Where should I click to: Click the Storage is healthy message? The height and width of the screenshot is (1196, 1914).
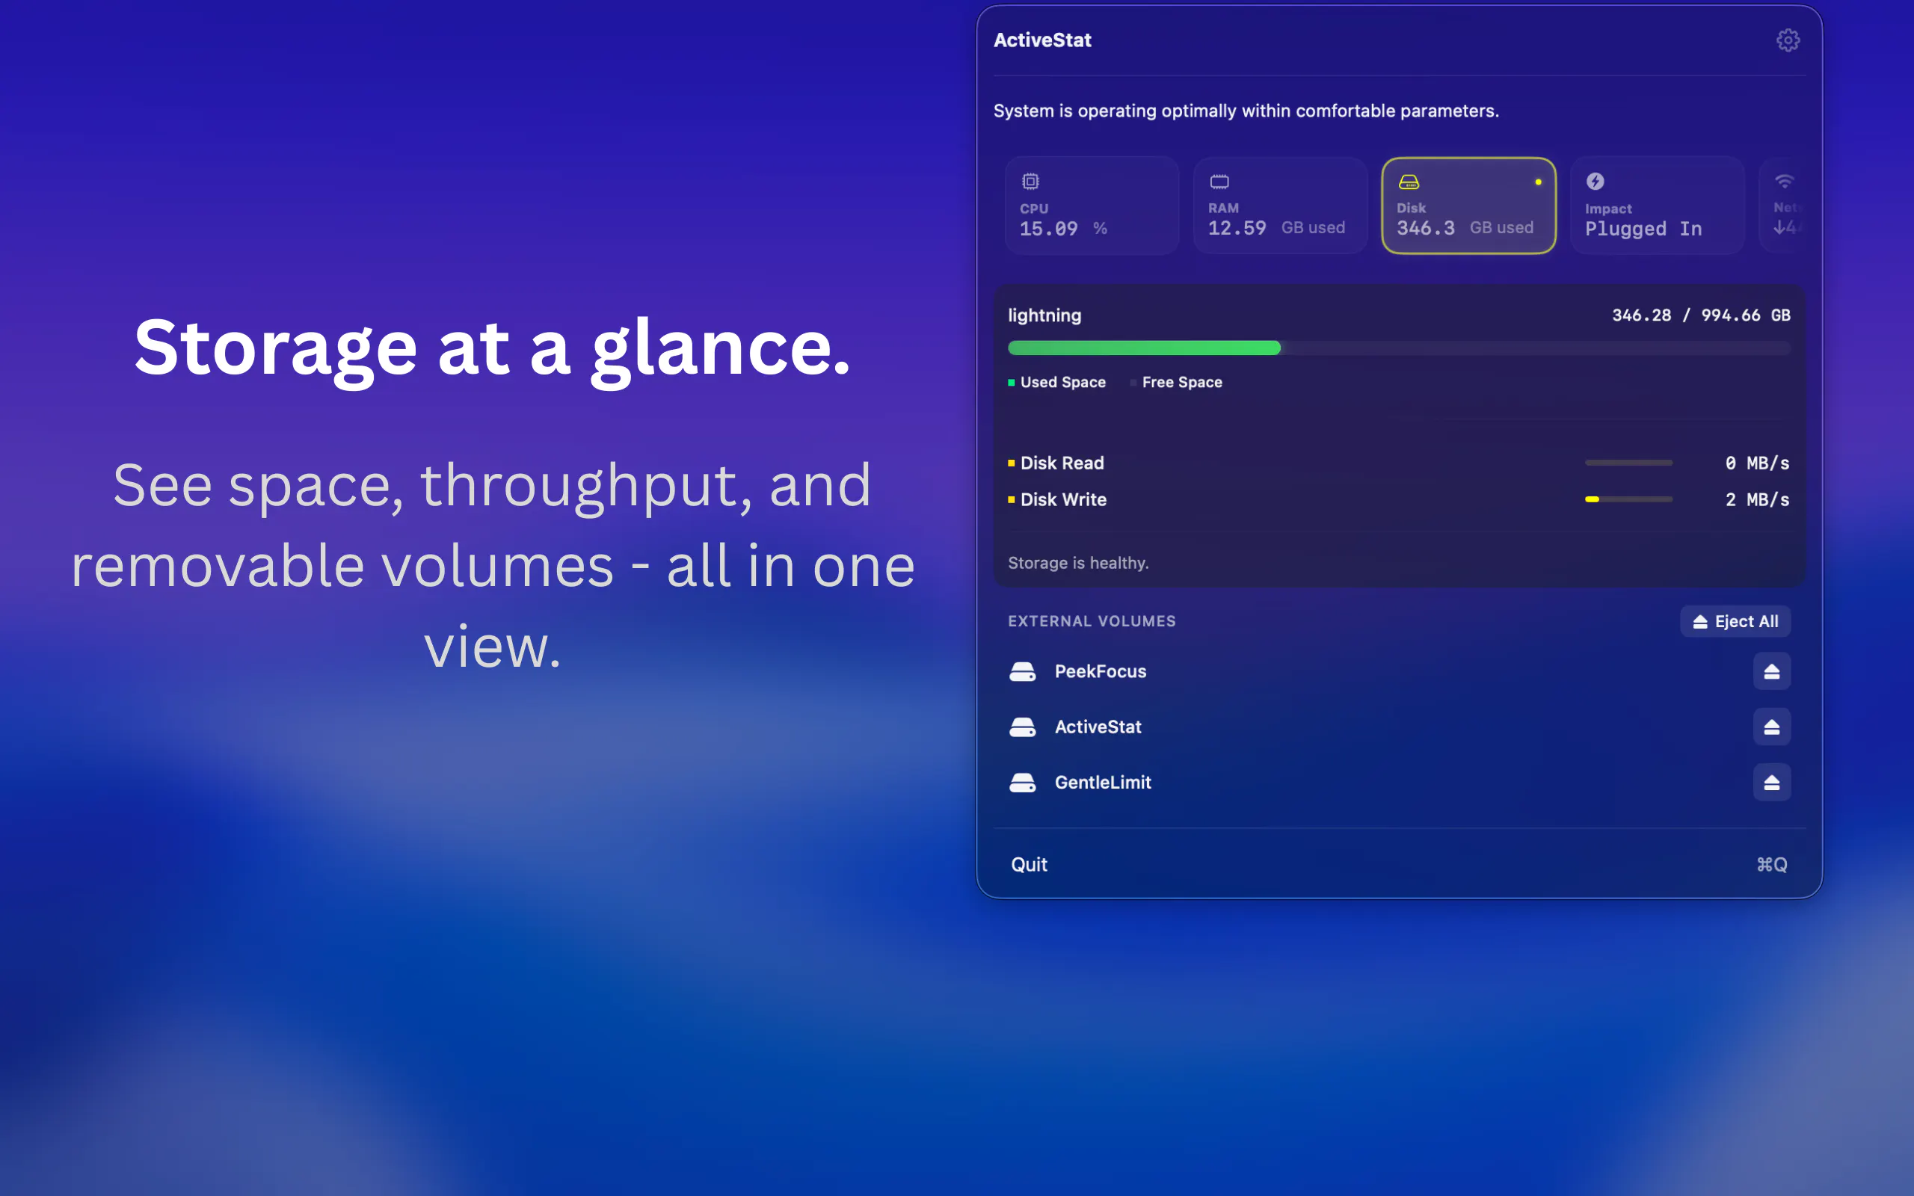(1078, 563)
